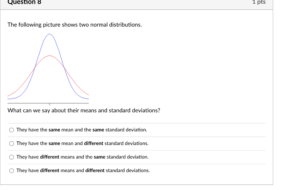
Task: Click the radio circle of the first answer
Action: coord(11,130)
